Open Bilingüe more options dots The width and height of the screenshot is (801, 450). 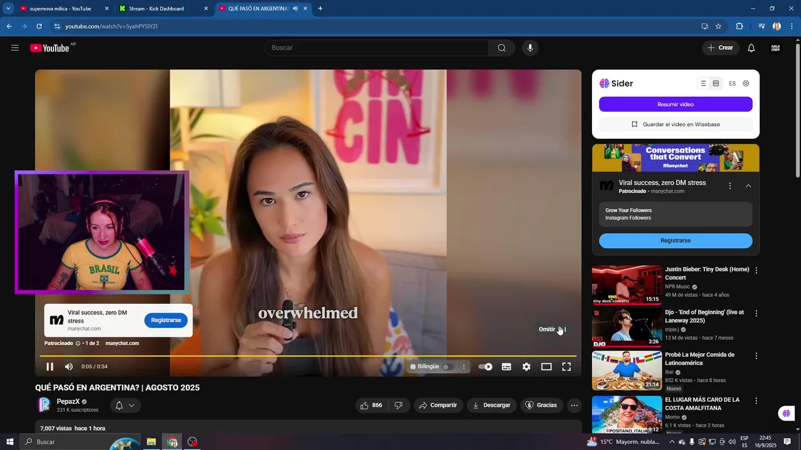[464, 367]
